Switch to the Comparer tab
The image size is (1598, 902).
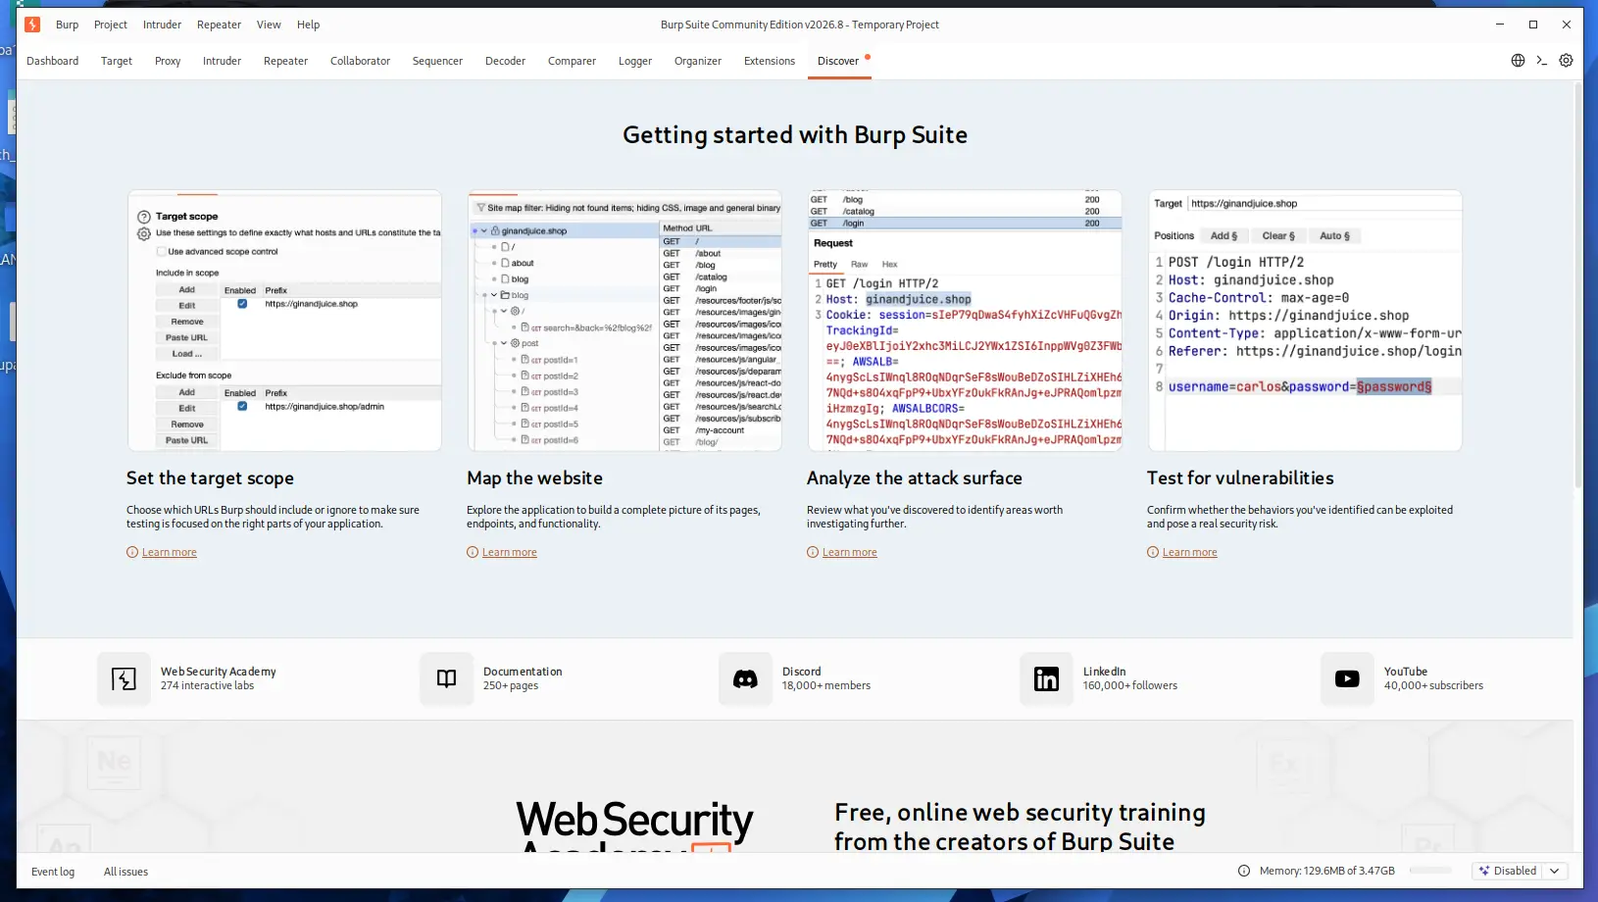click(x=572, y=61)
